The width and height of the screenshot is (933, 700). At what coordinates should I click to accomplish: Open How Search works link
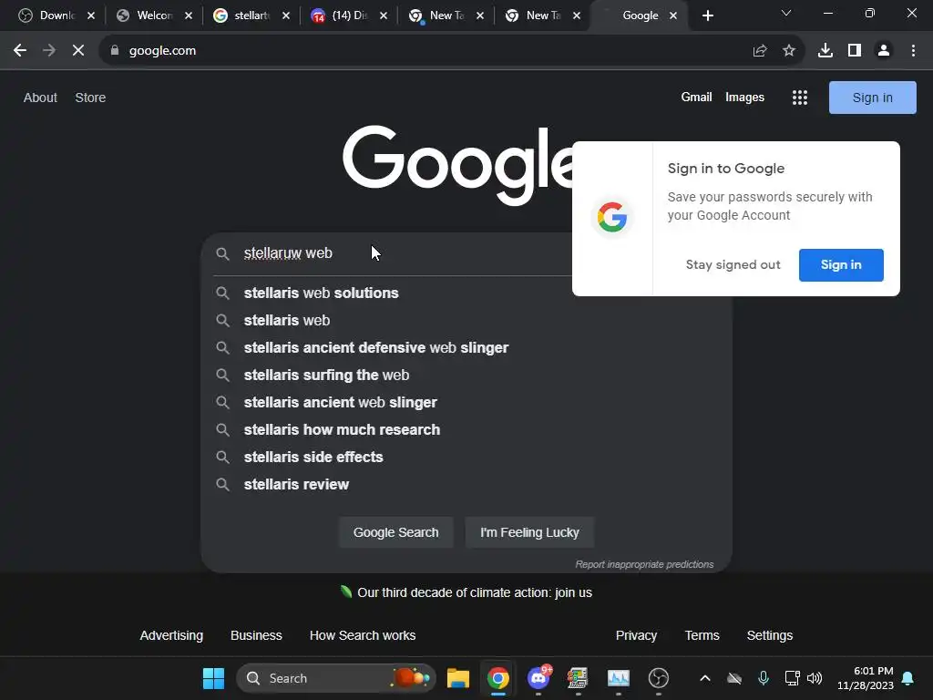(363, 635)
